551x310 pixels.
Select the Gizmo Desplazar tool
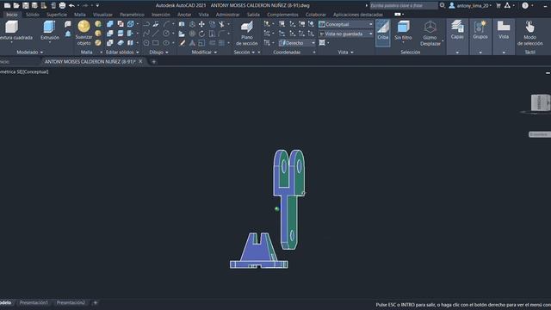[430, 34]
